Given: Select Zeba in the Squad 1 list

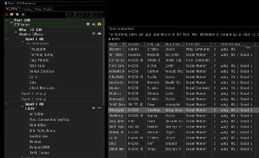Looking at the screenshot, I should pyautogui.click(x=33, y=82).
